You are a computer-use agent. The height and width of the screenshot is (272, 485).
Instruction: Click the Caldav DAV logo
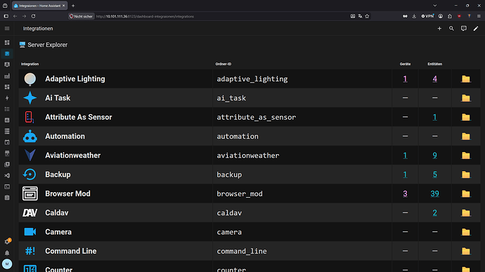point(30,213)
